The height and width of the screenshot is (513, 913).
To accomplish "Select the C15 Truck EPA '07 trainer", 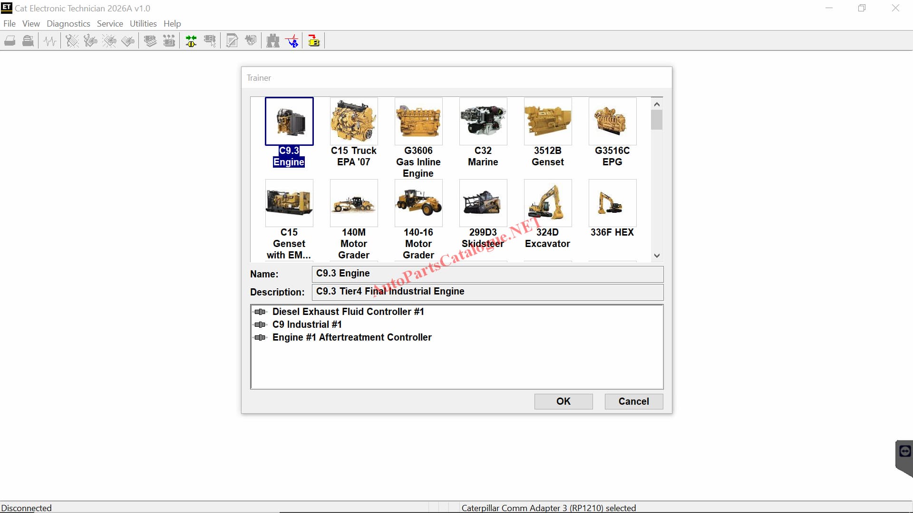I will pyautogui.click(x=353, y=122).
